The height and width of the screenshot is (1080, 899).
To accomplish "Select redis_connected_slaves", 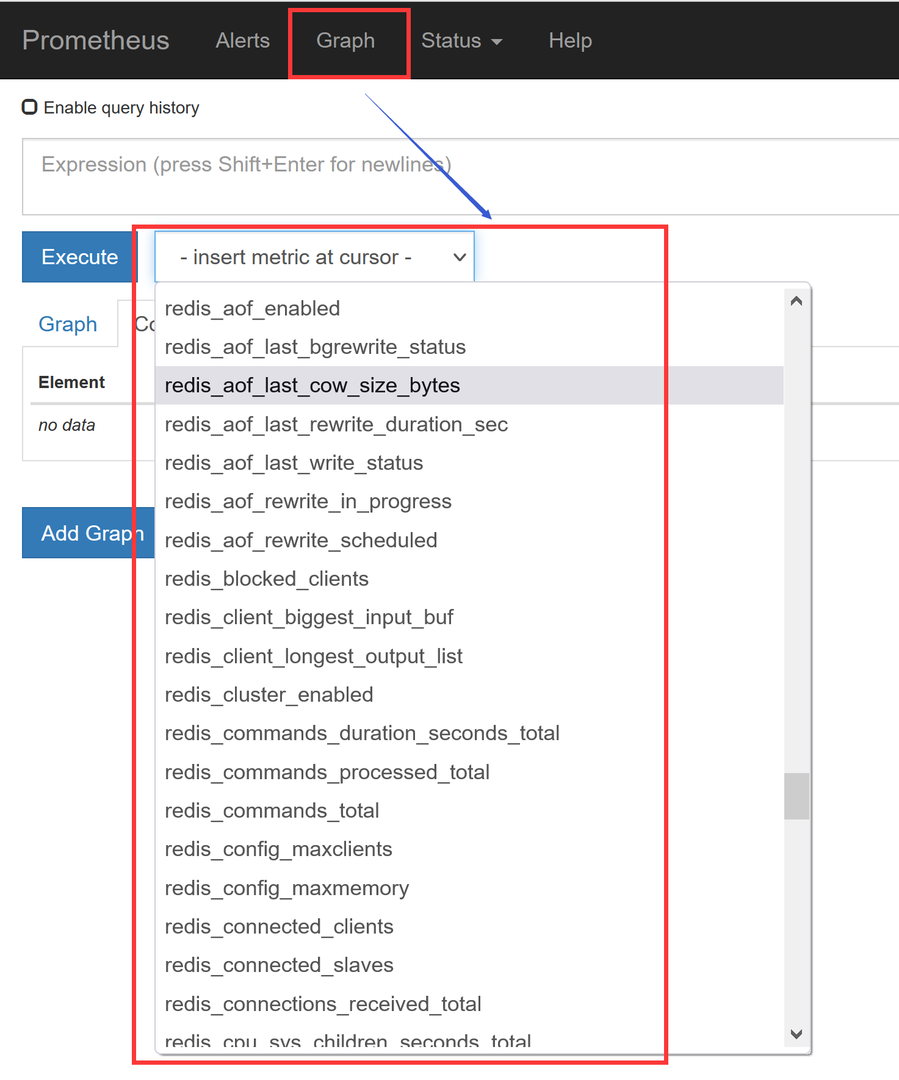I will (469, 965).
